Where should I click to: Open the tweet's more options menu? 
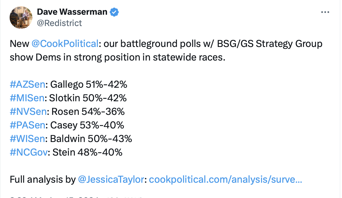click(x=325, y=12)
